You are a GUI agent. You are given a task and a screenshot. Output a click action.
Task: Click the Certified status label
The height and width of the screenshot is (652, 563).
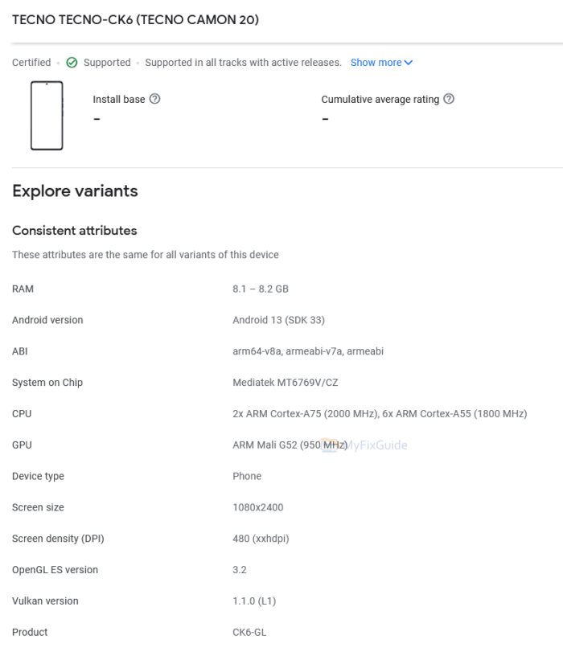click(x=31, y=63)
